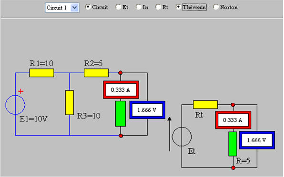The image size is (284, 177).
Task: Click the green R=5 load resistor
Action: [233, 144]
